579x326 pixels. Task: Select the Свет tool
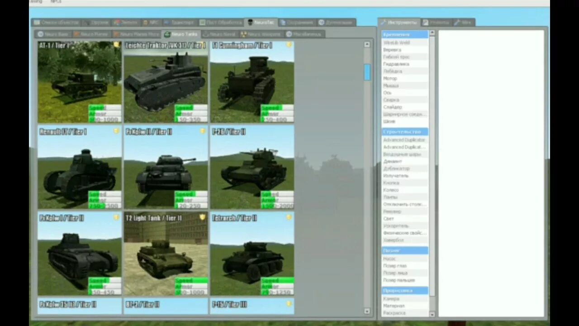click(405, 219)
